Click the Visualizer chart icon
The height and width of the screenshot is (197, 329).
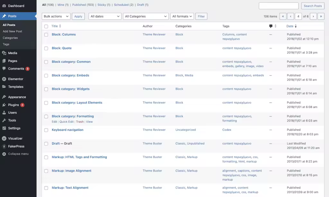[4, 139]
